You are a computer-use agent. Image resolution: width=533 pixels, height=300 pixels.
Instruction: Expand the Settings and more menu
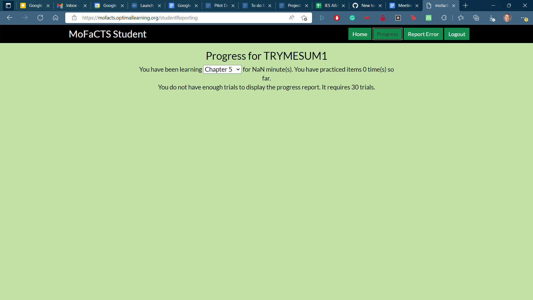click(525, 18)
